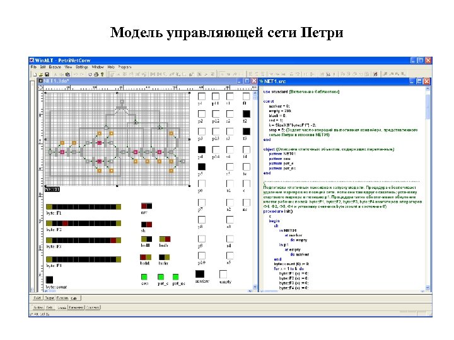Switch to the Globals watch tab
This screenshot has width=454, height=340.
[x=38, y=307]
